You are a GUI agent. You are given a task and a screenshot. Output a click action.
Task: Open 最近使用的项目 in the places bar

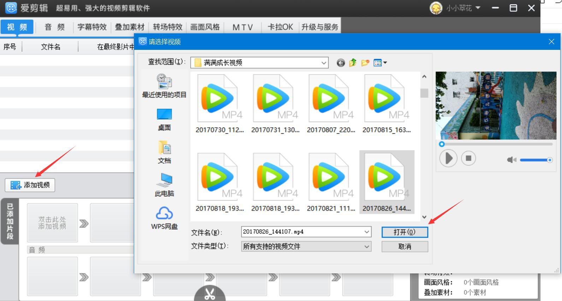click(x=164, y=86)
